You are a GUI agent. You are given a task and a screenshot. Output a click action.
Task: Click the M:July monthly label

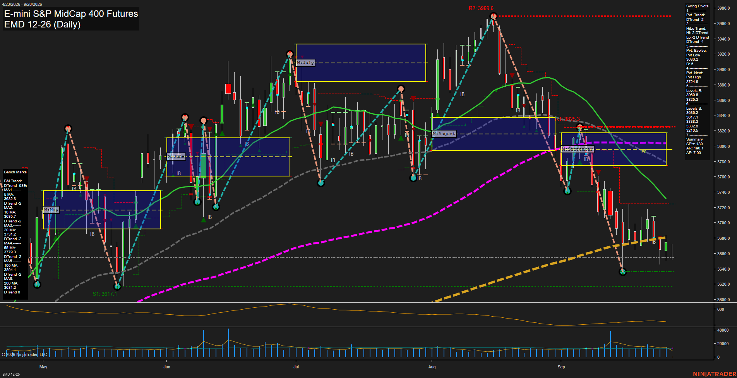[305, 63]
